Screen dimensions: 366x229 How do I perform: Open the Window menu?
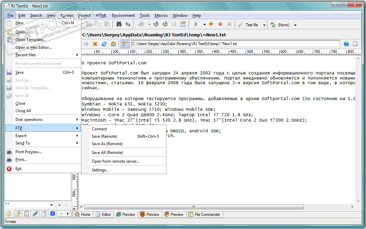(180, 15)
